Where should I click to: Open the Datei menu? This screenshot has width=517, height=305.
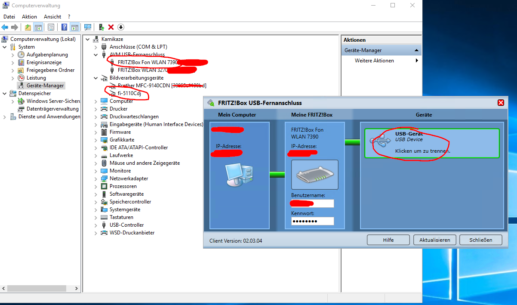pos(9,17)
